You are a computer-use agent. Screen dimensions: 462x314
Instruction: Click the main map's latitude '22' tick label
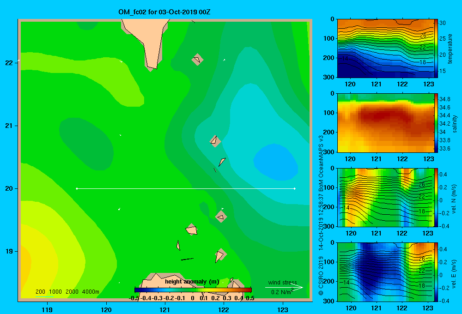click(x=9, y=63)
